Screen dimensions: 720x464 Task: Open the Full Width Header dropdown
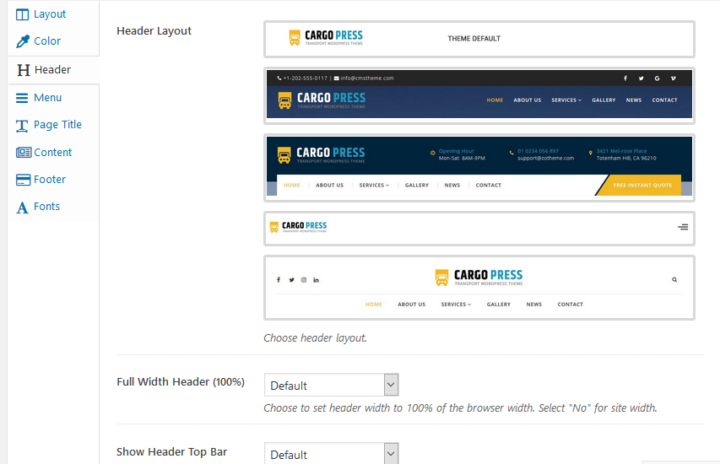click(331, 386)
